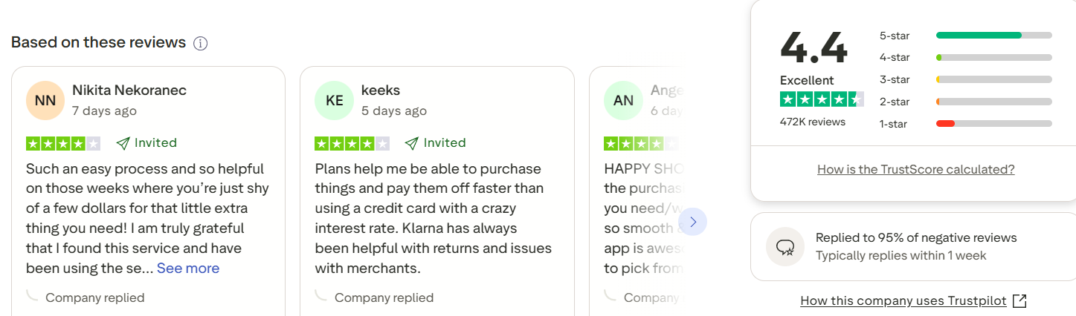Click the reply speech-bubble icon near 'Replied to 95%'
This screenshot has height=316, width=1076.
[x=785, y=247]
